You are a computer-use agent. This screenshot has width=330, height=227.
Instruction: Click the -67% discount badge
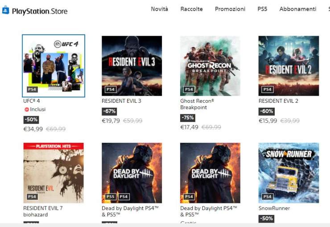click(x=109, y=111)
